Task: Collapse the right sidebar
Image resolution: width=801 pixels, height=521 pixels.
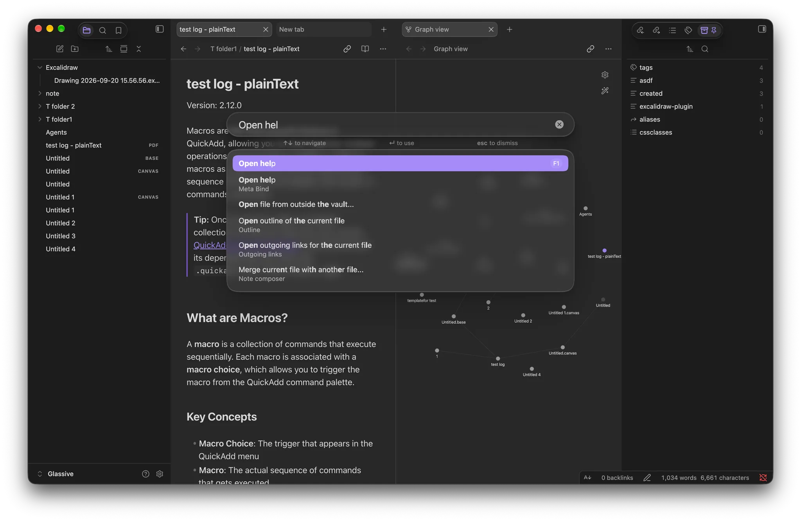Action: point(762,29)
